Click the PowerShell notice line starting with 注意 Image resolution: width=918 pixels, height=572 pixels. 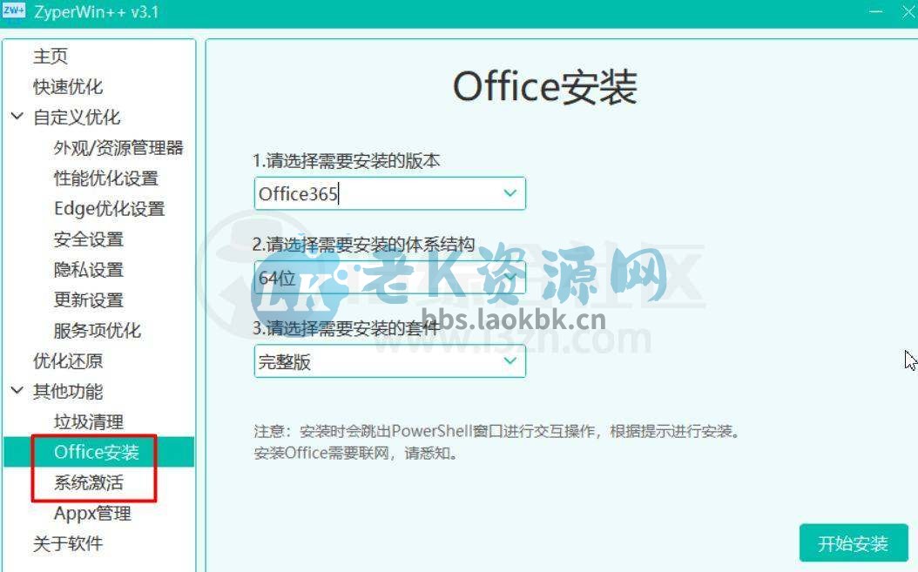(x=498, y=432)
